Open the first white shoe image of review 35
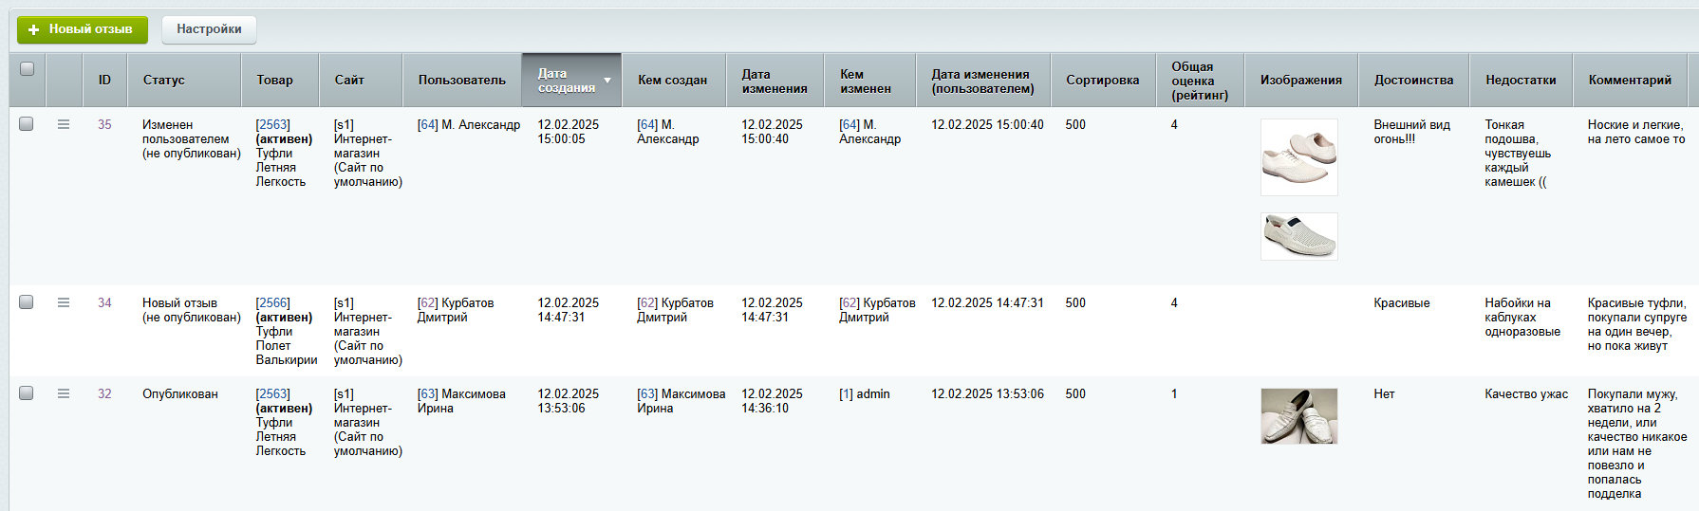 pos(1298,157)
